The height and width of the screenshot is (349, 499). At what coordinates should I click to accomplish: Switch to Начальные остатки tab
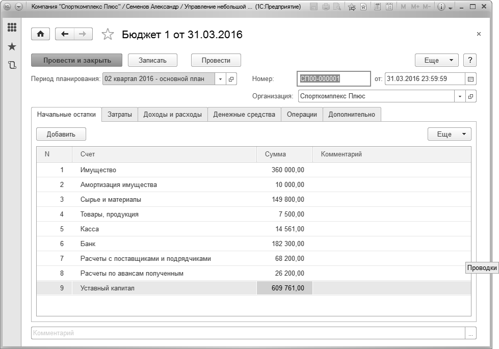click(66, 115)
